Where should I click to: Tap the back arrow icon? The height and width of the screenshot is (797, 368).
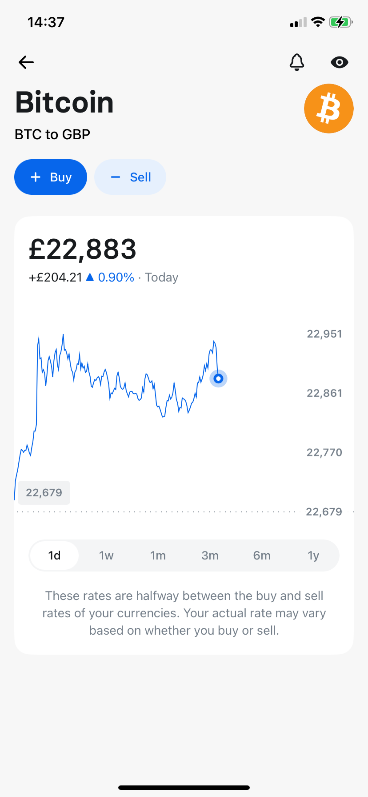tap(26, 62)
